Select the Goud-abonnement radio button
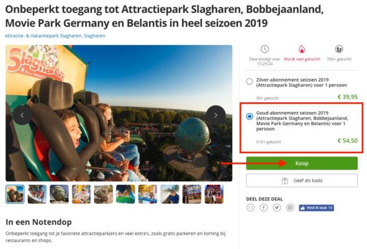Screen dimensions: 367x249 [250, 116]
